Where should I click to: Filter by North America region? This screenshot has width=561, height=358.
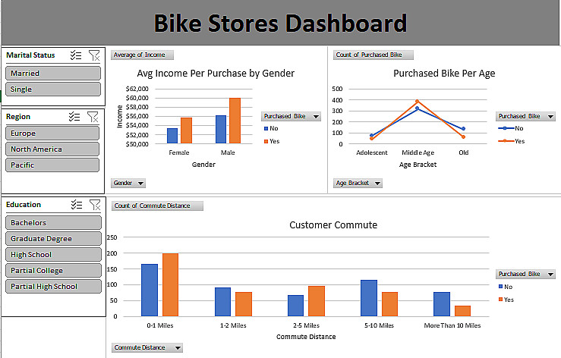[x=52, y=149]
